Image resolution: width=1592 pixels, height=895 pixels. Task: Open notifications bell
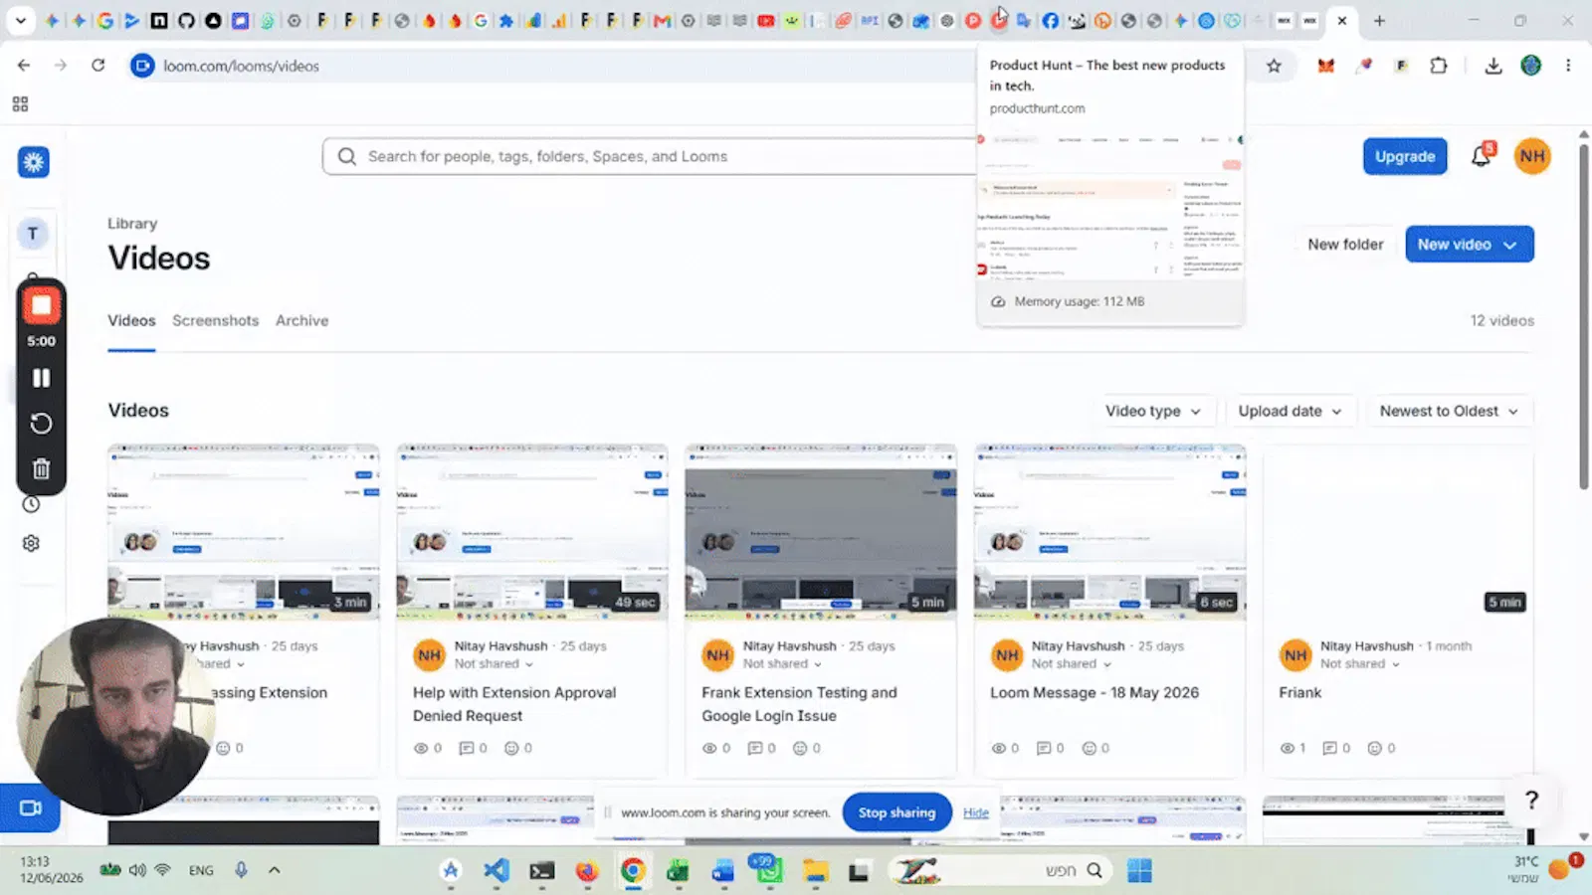[x=1482, y=155]
